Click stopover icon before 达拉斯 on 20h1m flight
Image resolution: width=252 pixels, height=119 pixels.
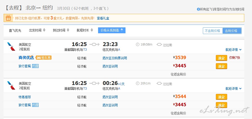159,83
